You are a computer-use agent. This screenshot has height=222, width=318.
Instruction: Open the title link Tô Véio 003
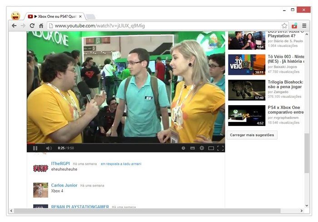286,59
